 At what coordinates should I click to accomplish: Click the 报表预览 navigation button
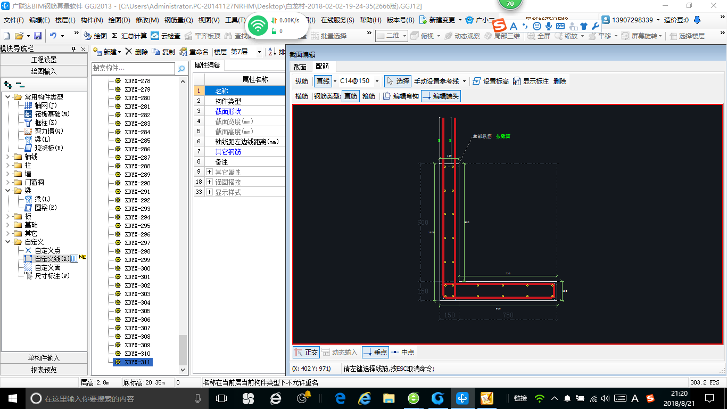click(44, 370)
